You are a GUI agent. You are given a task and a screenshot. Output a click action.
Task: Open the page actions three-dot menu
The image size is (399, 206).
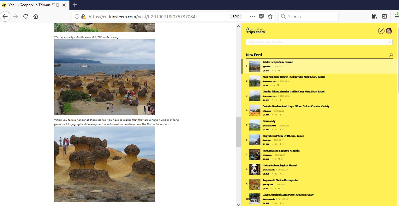(253, 16)
